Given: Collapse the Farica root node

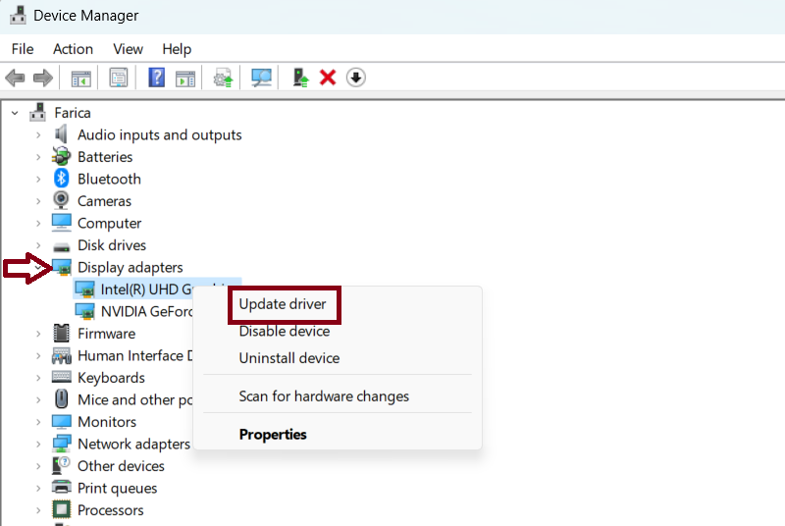Looking at the screenshot, I should [x=15, y=113].
